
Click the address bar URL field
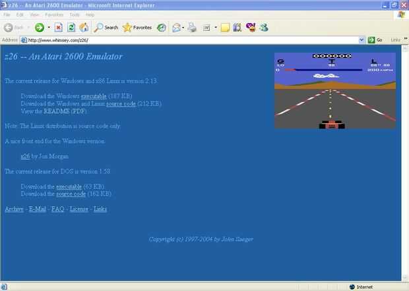(192, 40)
